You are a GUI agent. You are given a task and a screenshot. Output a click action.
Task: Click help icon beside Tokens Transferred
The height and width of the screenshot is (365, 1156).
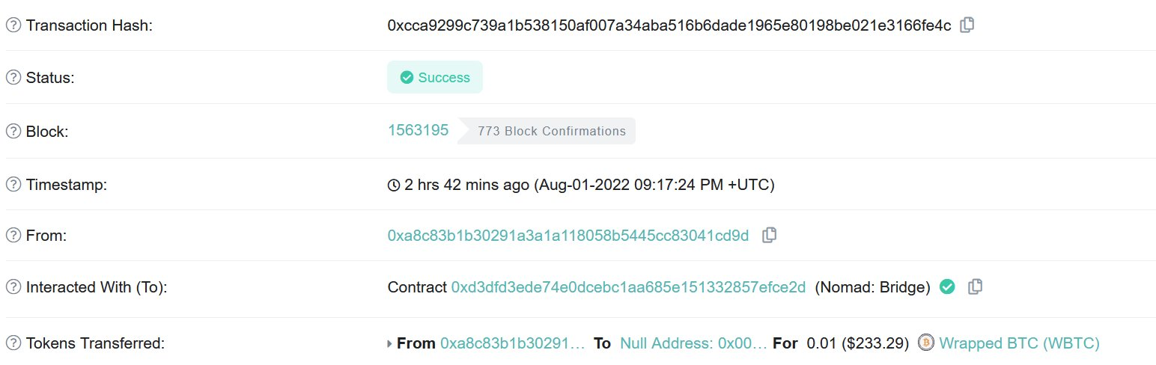[x=13, y=344]
